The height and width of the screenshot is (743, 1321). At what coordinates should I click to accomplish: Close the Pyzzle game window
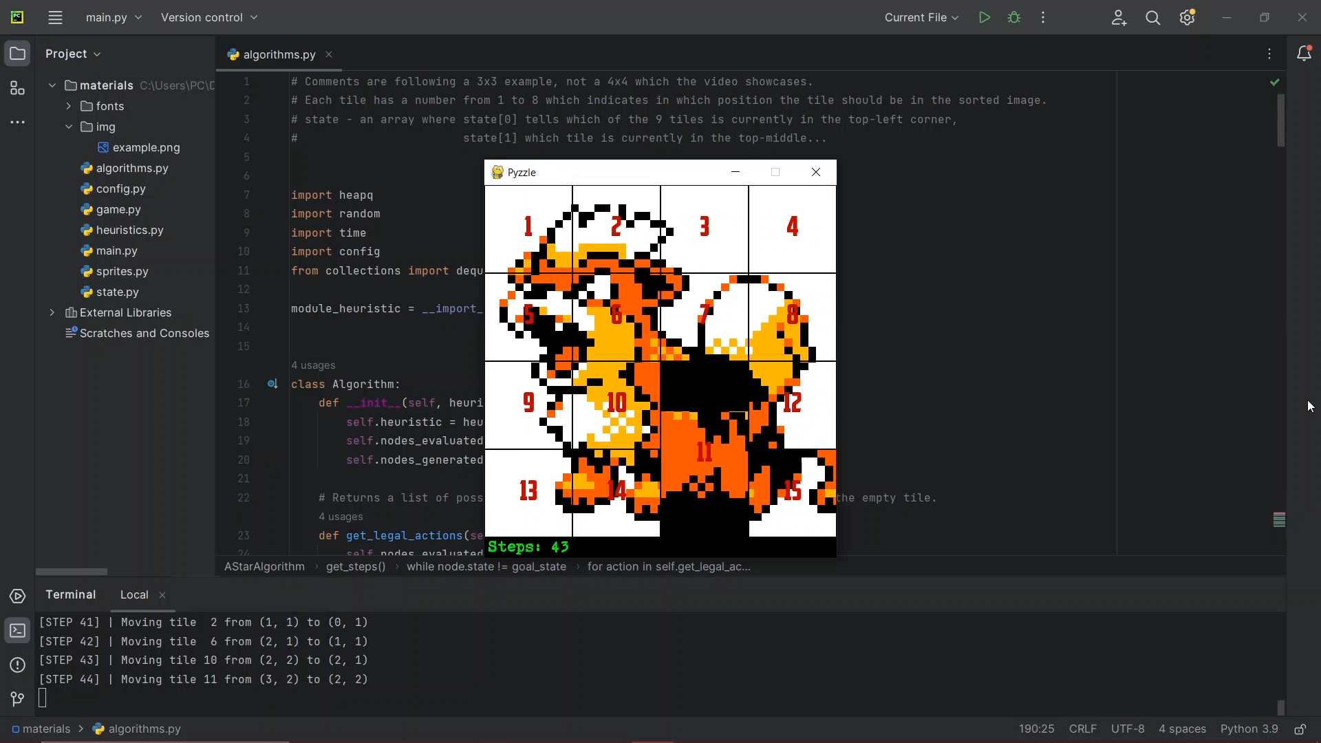pyautogui.click(x=816, y=173)
